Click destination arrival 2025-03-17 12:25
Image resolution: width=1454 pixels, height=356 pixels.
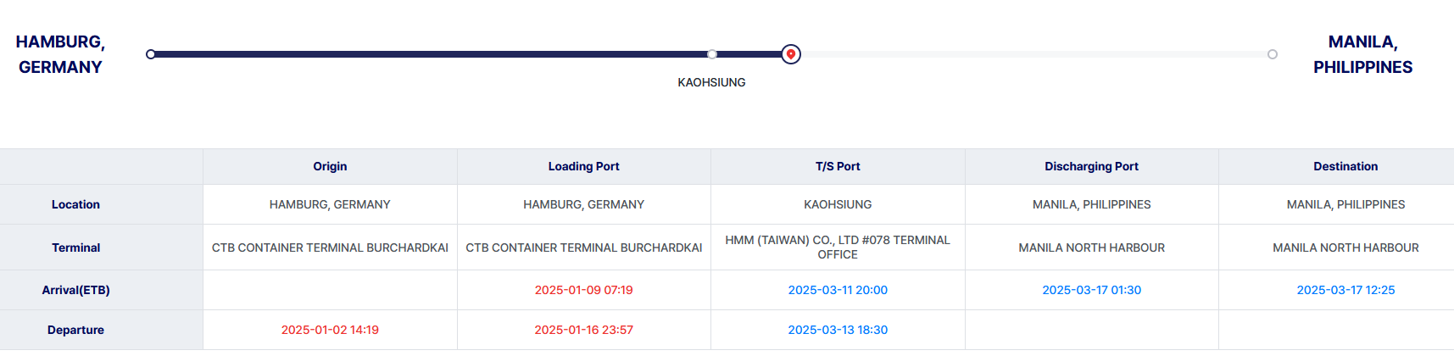pos(1345,290)
